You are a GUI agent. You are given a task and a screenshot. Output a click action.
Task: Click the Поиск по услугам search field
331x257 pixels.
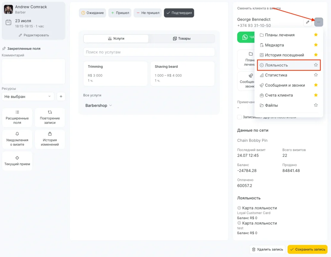pyautogui.click(x=149, y=52)
